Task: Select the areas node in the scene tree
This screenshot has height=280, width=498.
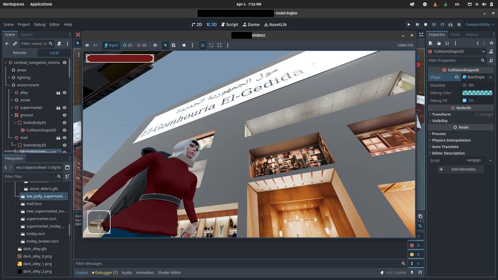Action: pyautogui.click(x=21, y=70)
